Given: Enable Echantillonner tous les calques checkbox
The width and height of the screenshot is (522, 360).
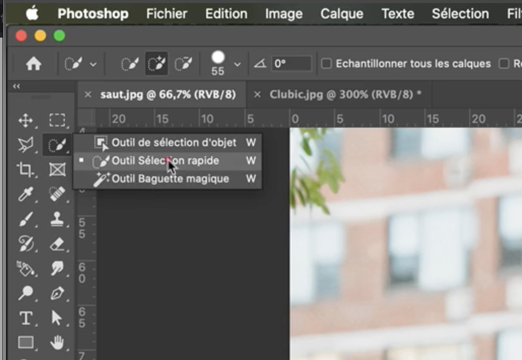Looking at the screenshot, I should point(327,64).
